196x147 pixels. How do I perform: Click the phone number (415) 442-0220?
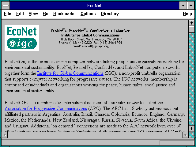[x=80, y=43]
